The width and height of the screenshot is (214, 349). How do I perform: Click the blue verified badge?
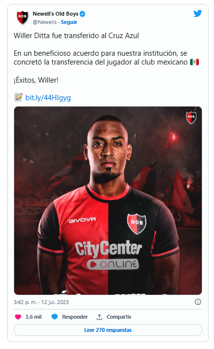tap(82, 14)
